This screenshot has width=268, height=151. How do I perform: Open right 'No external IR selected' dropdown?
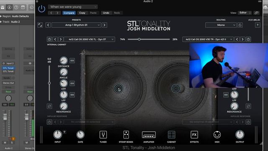(208, 122)
